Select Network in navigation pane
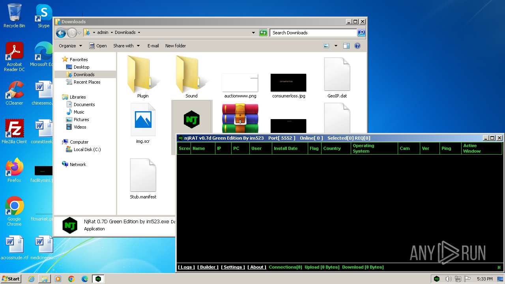 click(x=78, y=164)
